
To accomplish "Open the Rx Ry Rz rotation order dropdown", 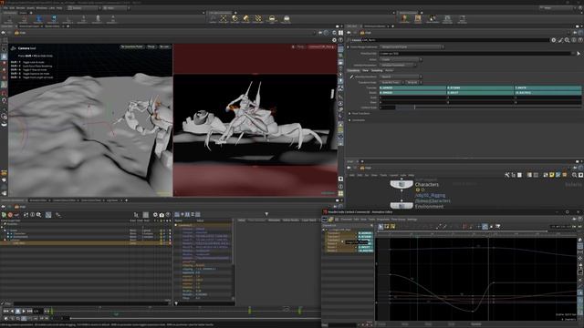I will [x=413, y=82].
